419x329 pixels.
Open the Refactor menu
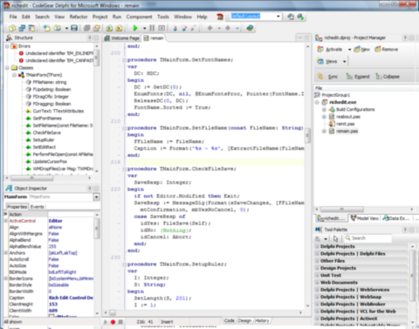click(x=79, y=17)
